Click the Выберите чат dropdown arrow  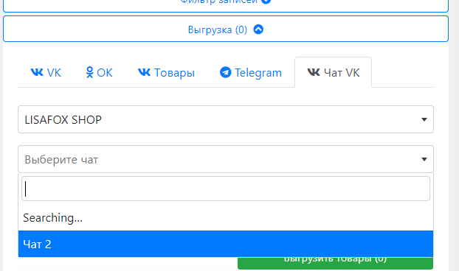(424, 159)
